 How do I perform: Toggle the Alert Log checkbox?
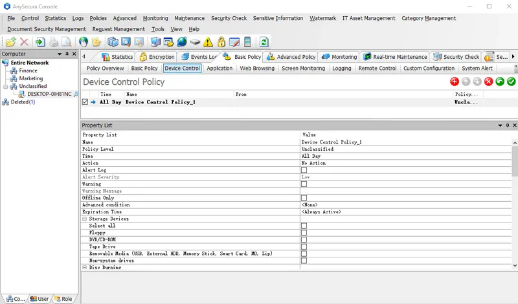click(x=304, y=170)
